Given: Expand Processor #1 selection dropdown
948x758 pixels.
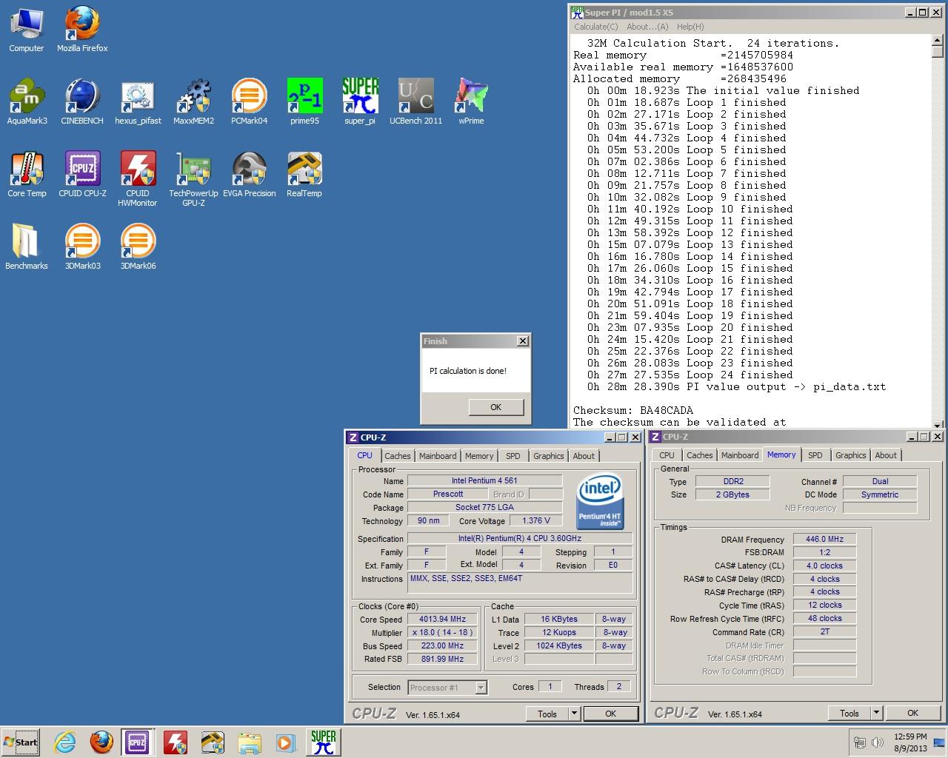Looking at the screenshot, I should pyautogui.click(x=481, y=688).
